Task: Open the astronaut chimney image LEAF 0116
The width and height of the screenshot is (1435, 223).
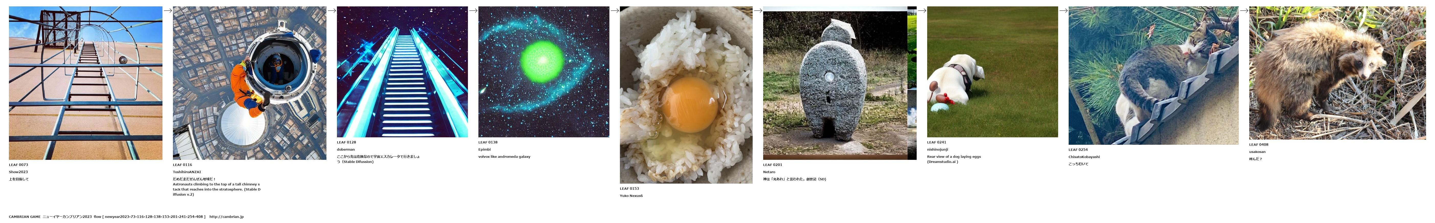Action: coord(249,83)
